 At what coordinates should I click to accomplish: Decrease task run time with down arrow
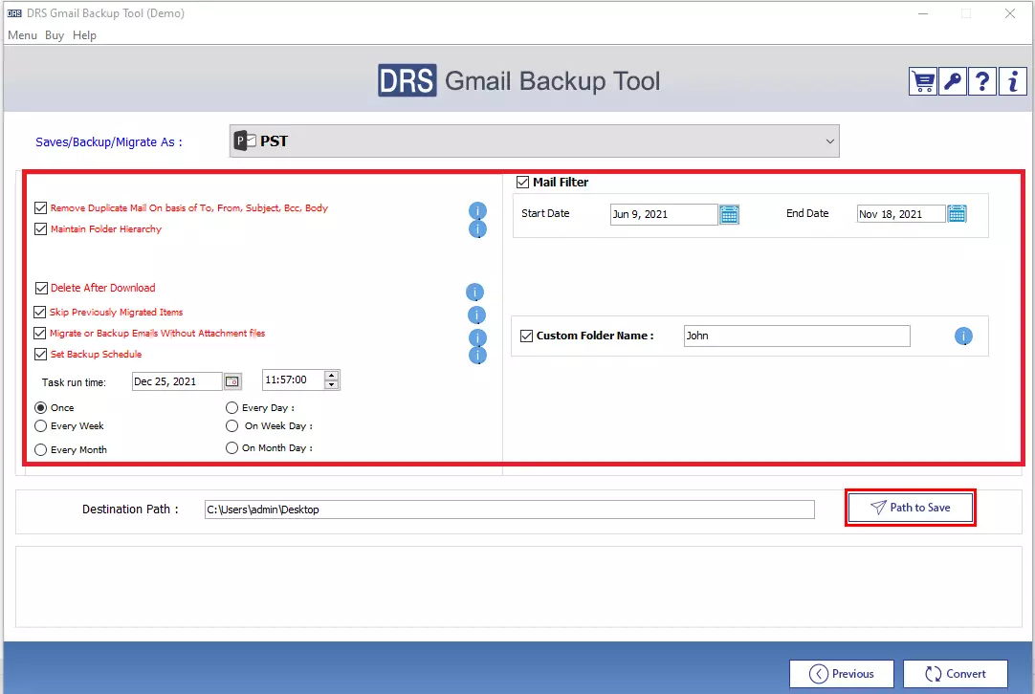(331, 384)
